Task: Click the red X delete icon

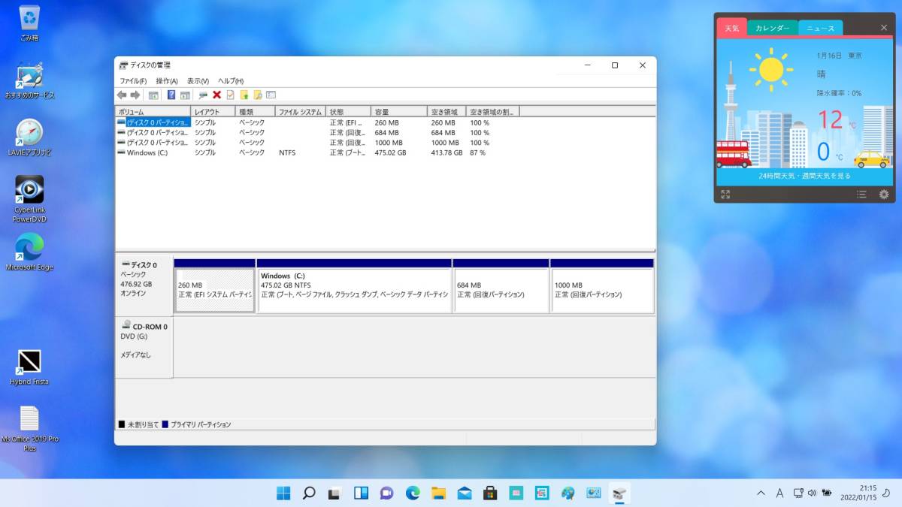Action: pos(216,95)
